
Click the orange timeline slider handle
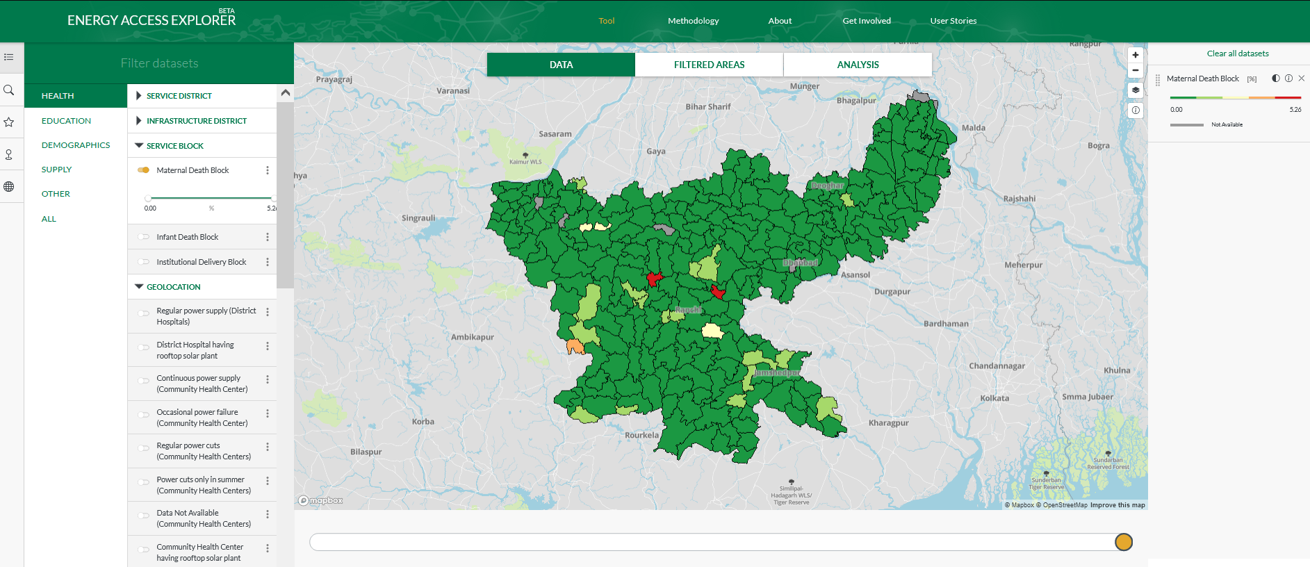click(1123, 542)
